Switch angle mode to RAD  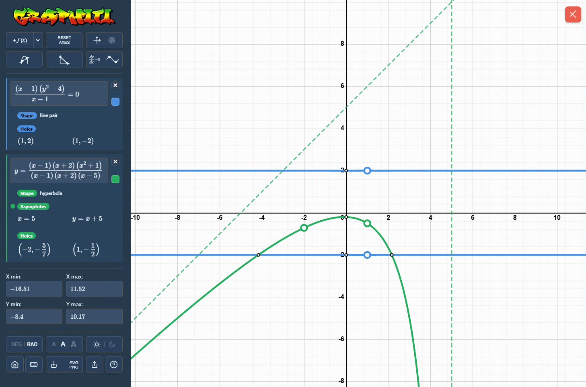click(x=32, y=344)
